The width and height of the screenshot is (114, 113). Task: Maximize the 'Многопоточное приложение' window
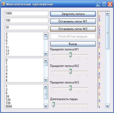pyautogui.click(x=104, y=4)
